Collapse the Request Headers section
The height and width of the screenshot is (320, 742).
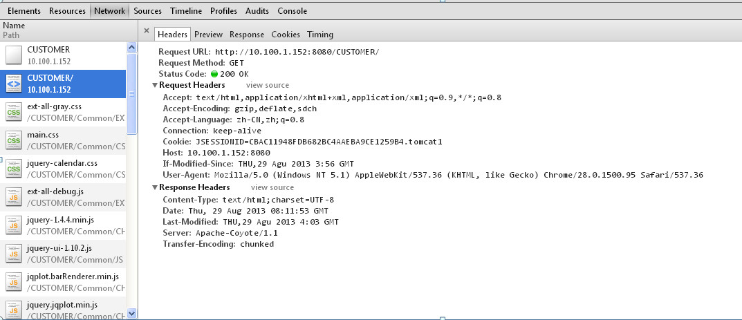tap(155, 86)
